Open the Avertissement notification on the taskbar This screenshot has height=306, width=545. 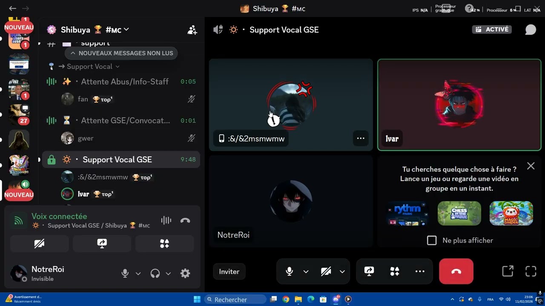(24, 299)
